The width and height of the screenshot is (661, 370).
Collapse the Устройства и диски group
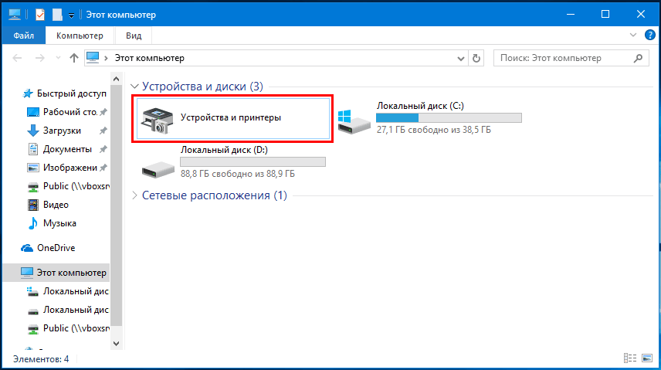(134, 87)
